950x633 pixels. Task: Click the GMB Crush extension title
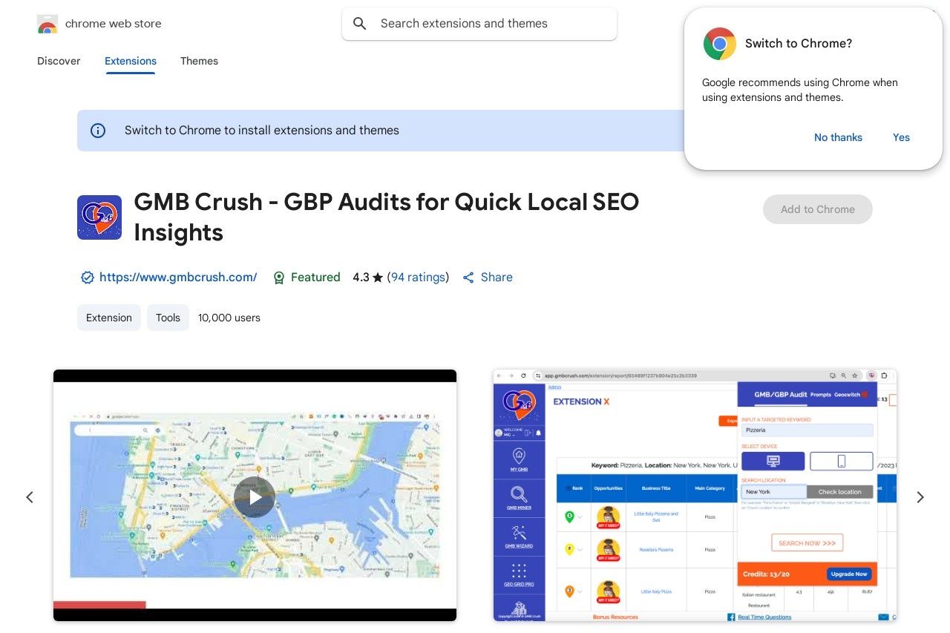[x=386, y=217]
